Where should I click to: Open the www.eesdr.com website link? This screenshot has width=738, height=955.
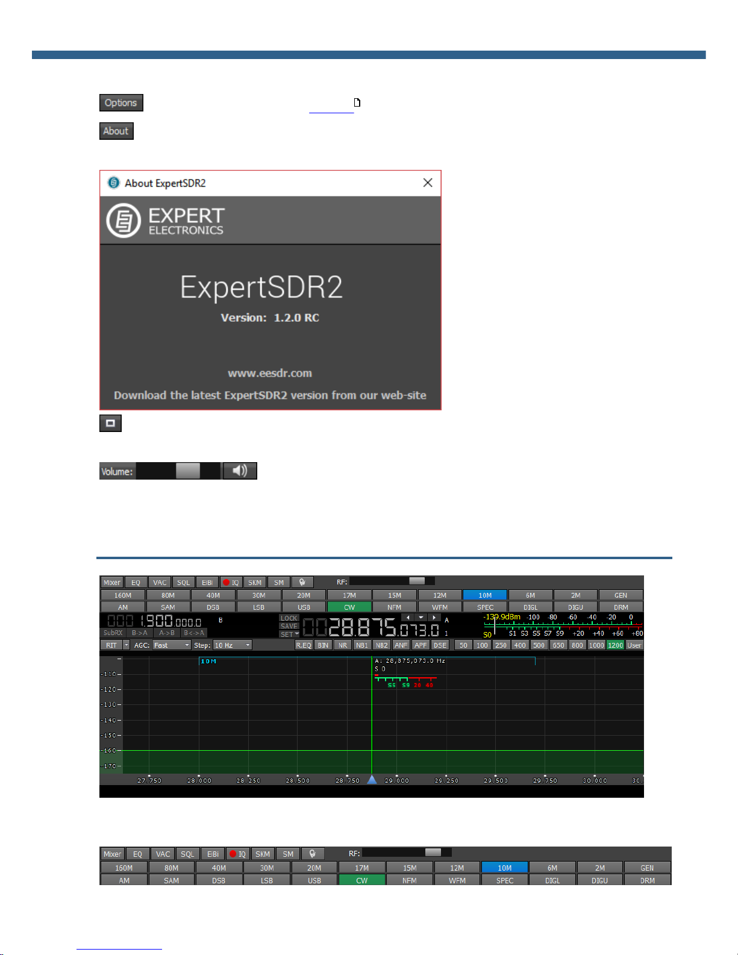click(270, 373)
